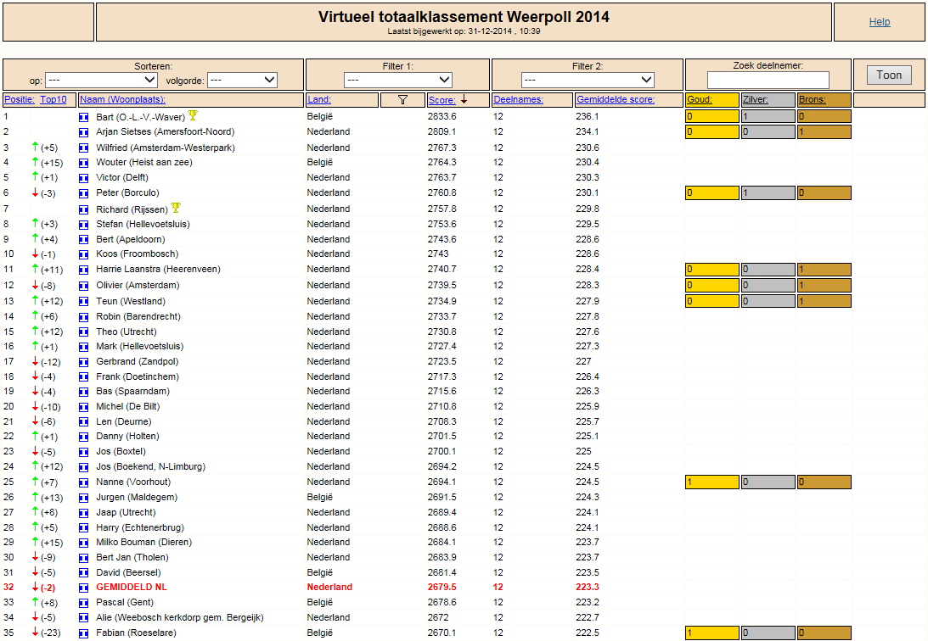Viewport: 928px width, 641px height.
Task: Click trophy icon next to Richard (Rijssen)
Action: [x=176, y=208]
